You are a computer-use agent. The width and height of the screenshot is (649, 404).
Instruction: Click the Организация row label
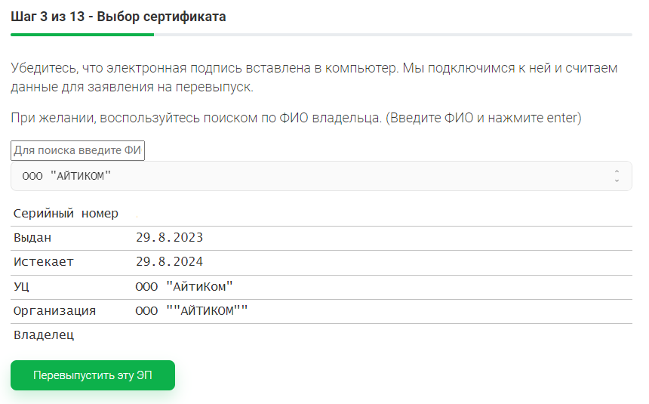click(x=54, y=310)
